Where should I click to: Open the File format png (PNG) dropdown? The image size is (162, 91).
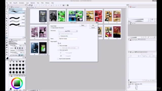[68, 31]
